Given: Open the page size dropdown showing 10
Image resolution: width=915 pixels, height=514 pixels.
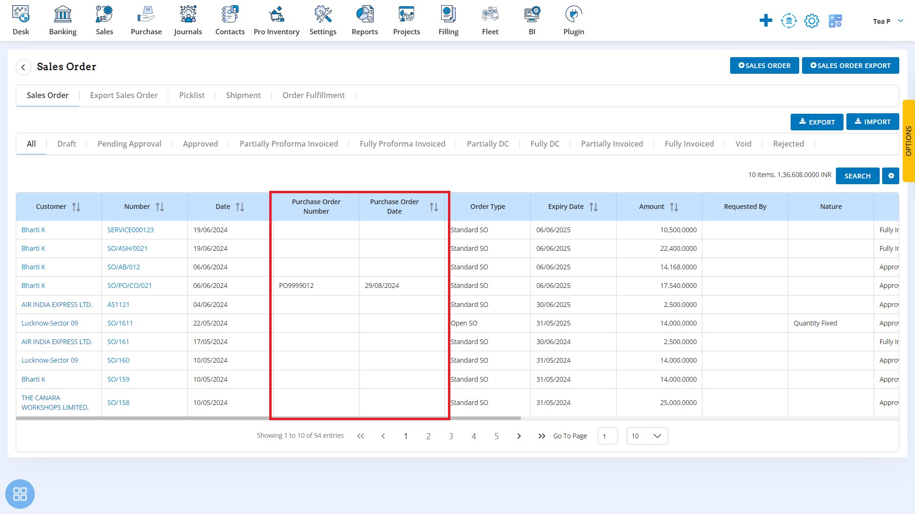Looking at the screenshot, I should coord(647,436).
